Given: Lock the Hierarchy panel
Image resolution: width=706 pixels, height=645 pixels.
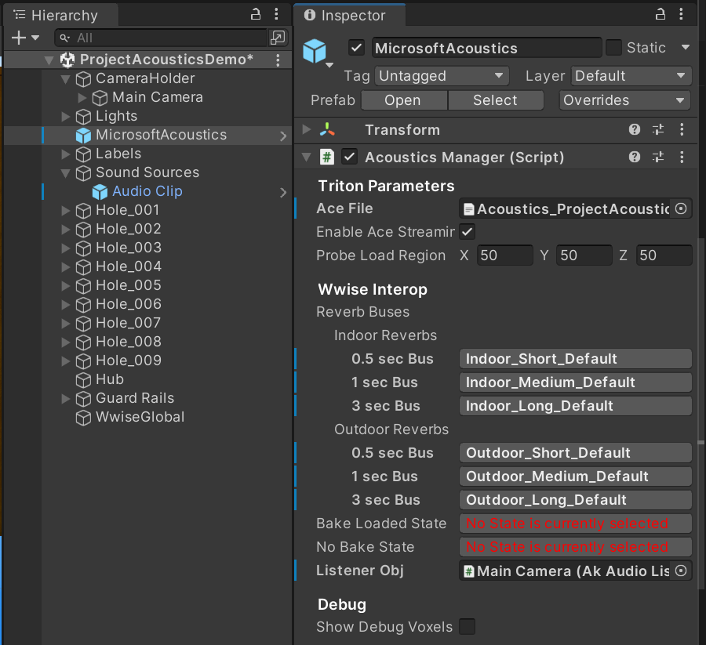Looking at the screenshot, I should pos(255,14).
